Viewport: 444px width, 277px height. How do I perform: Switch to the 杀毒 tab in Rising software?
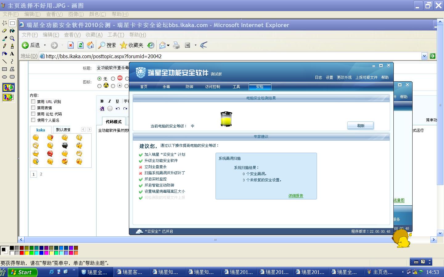(x=166, y=87)
